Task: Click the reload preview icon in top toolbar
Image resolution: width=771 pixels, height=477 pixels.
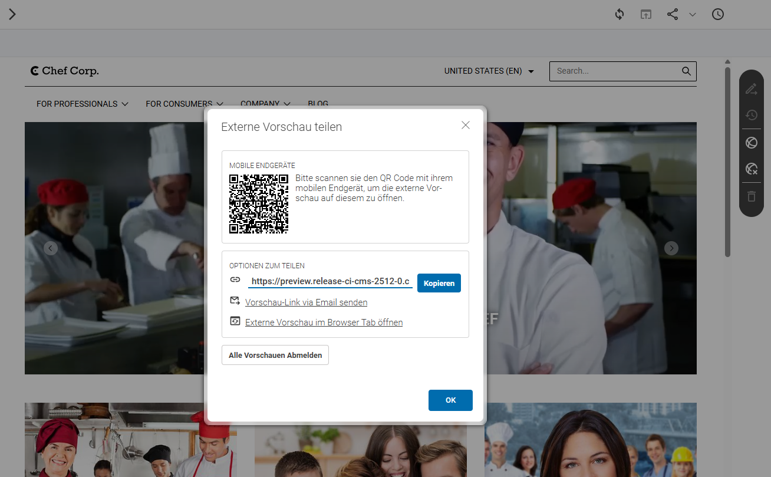Action: [620, 14]
